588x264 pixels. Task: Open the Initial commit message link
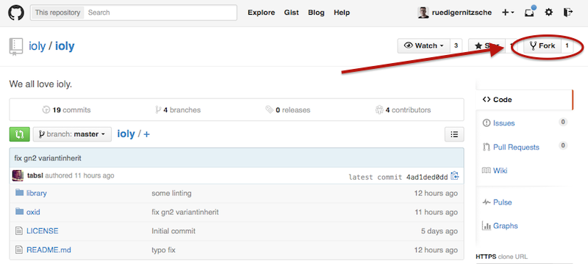173,231
